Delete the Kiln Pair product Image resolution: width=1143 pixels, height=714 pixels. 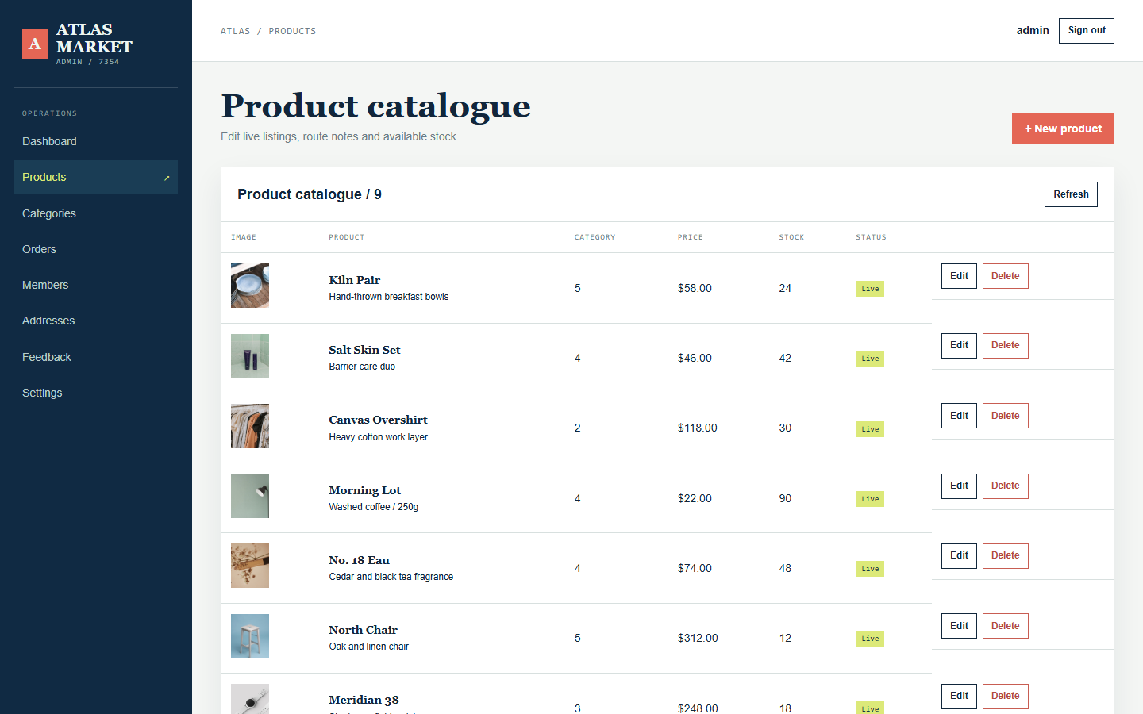point(1005,276)
